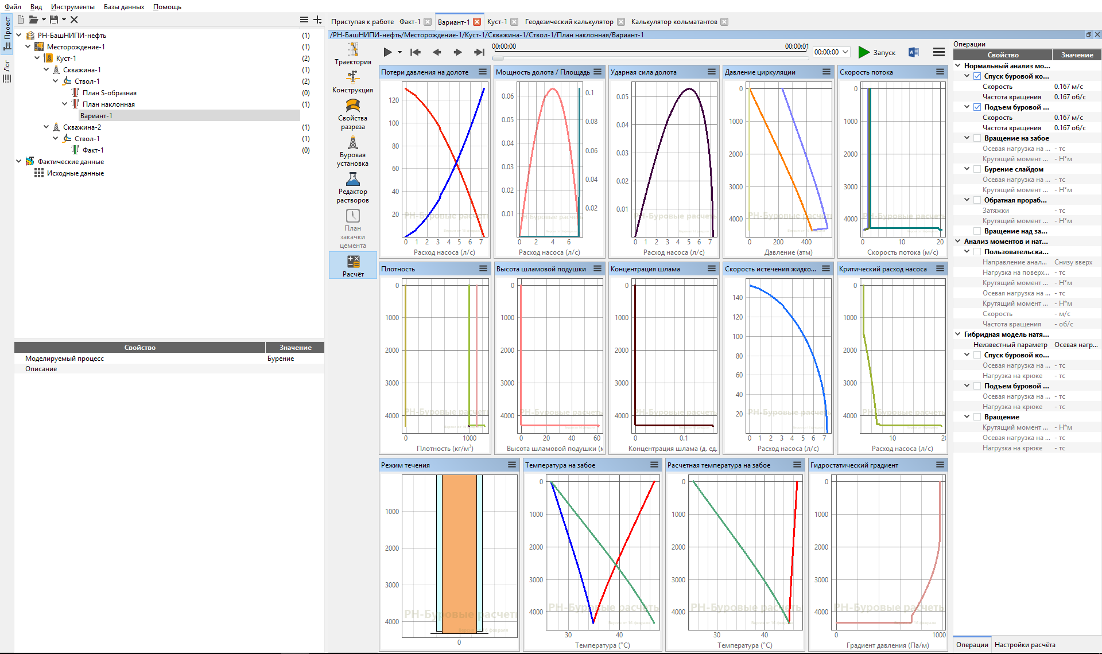Screen dimensions: 1102x654
Task: Click the Запуск run button
Action: pyautogui.click(x=876, y=52)
